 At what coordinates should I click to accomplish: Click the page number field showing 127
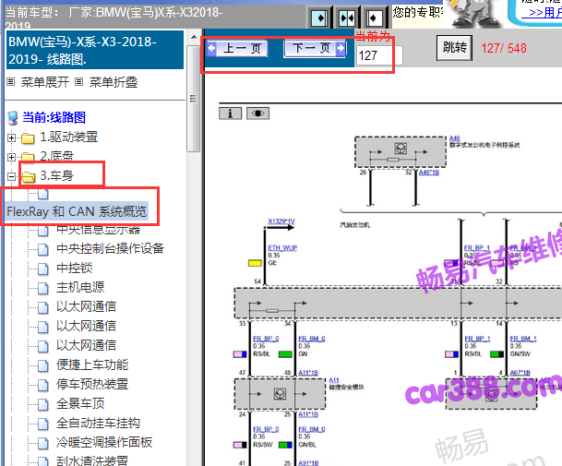click(380, 55)
